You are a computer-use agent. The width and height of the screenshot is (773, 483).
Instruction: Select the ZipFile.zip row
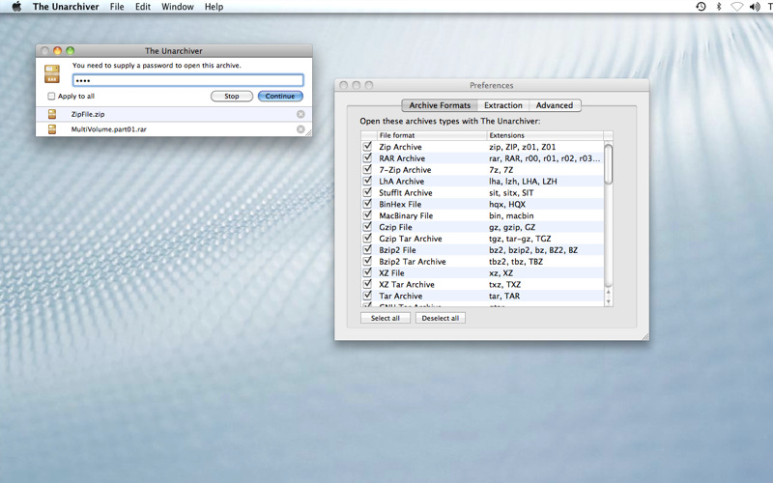(174, 114)
